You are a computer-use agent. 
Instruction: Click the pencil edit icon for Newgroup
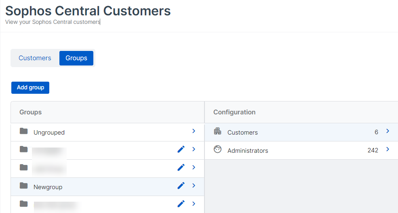tap(181, 186)
